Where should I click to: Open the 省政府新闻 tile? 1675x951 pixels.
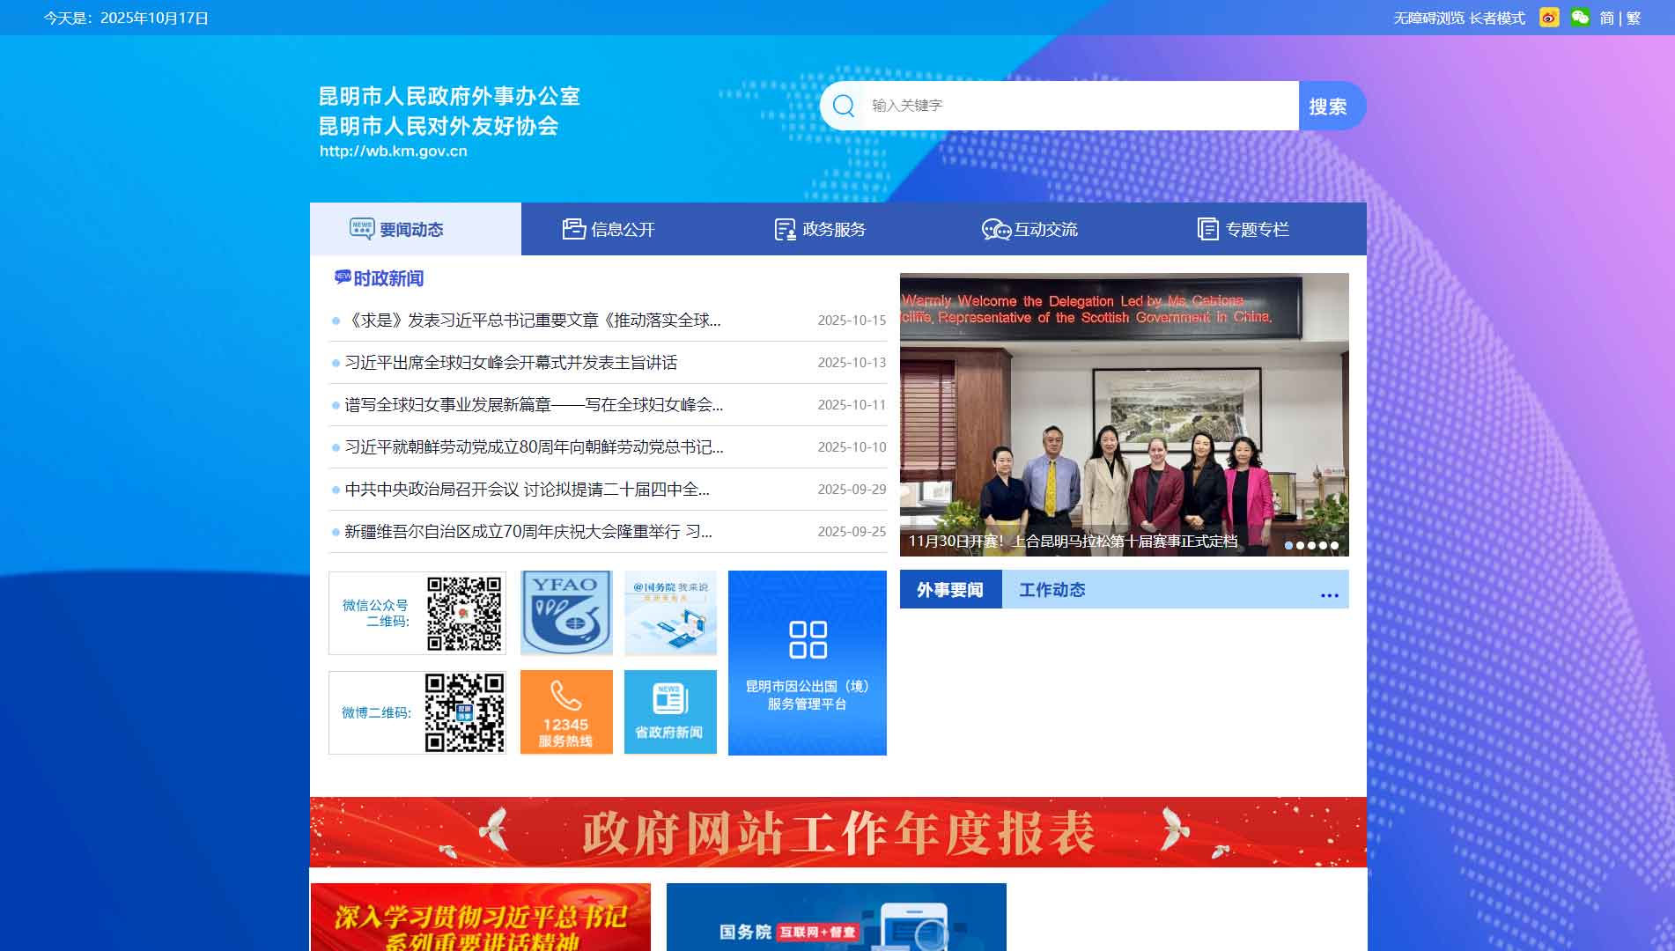pos(670,712)
